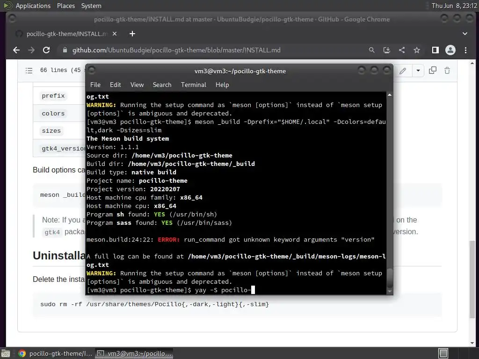Click the red ERROR text in terminal
The image size is (479, 359).
point(168,240)
